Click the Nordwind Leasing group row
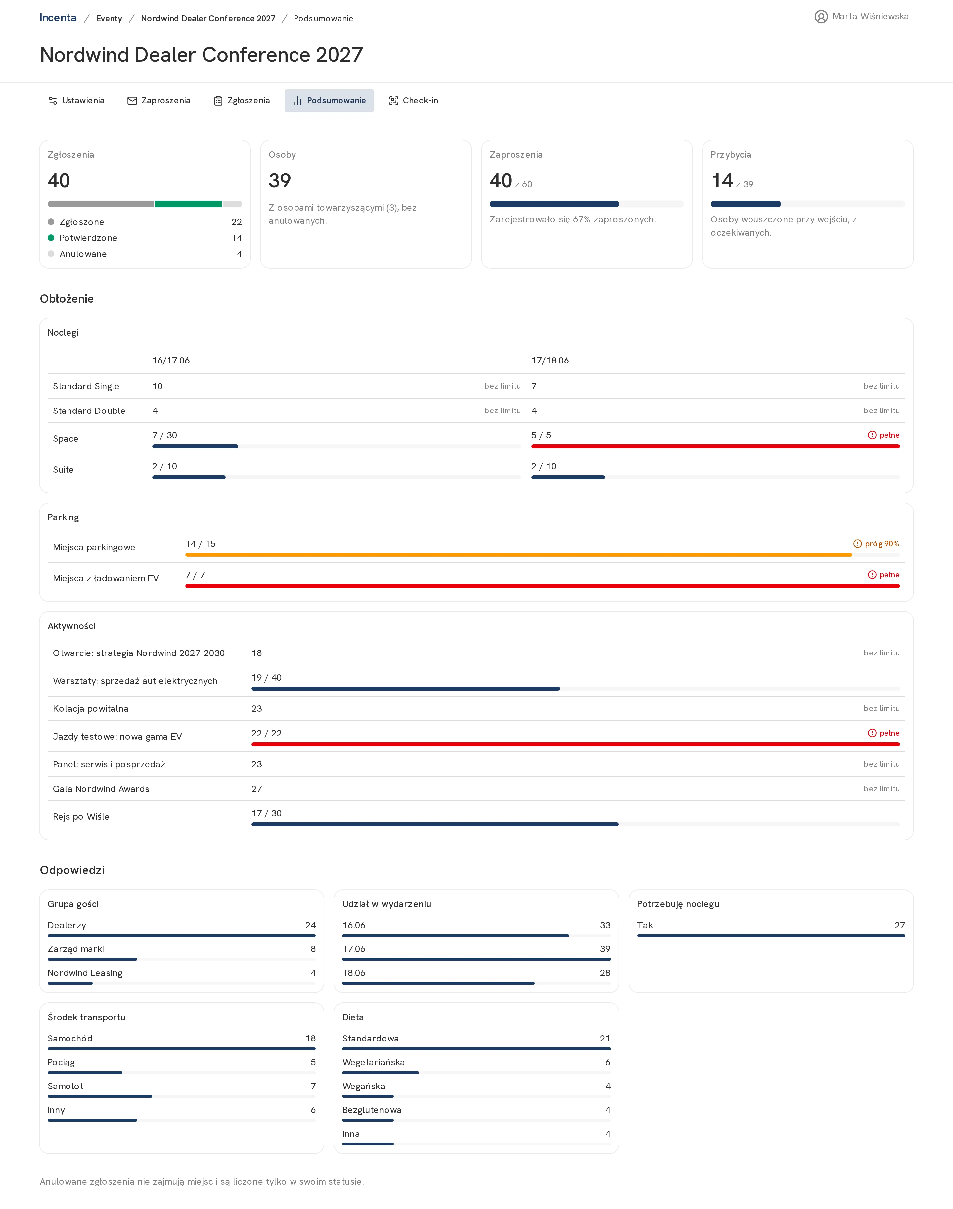The width and height of the screenshot is (953, 1209). (181, 976)
